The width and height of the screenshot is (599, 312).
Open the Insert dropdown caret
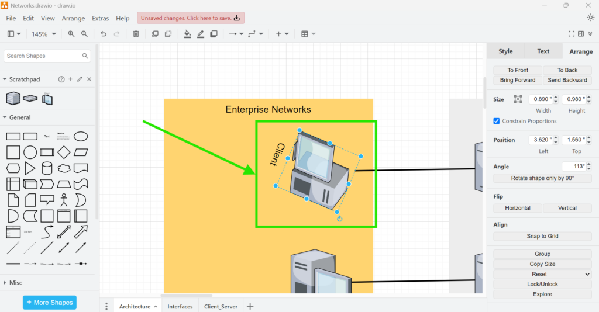pyautogui.click(x=287, y=34)
